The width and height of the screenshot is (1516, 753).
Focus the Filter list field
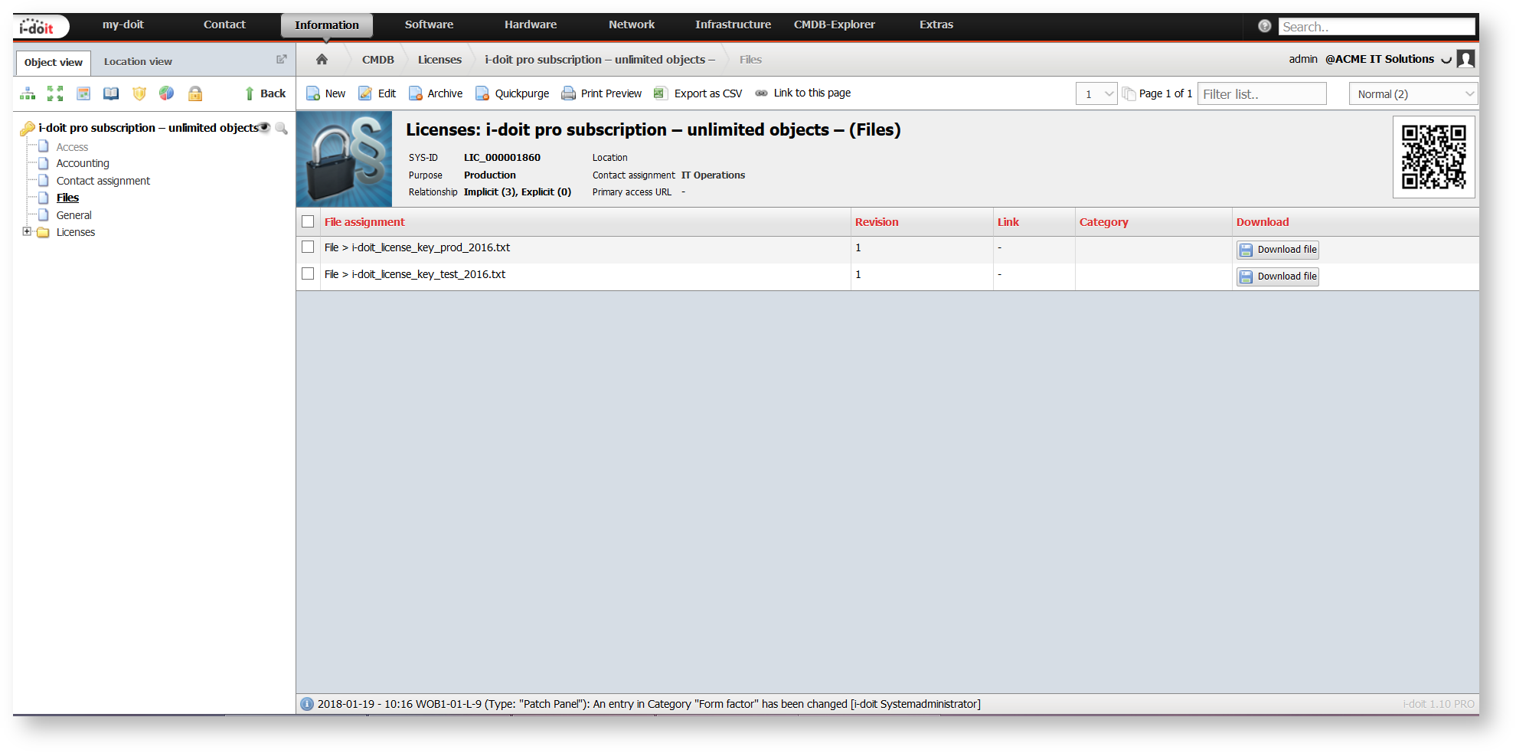[1262, 93]
